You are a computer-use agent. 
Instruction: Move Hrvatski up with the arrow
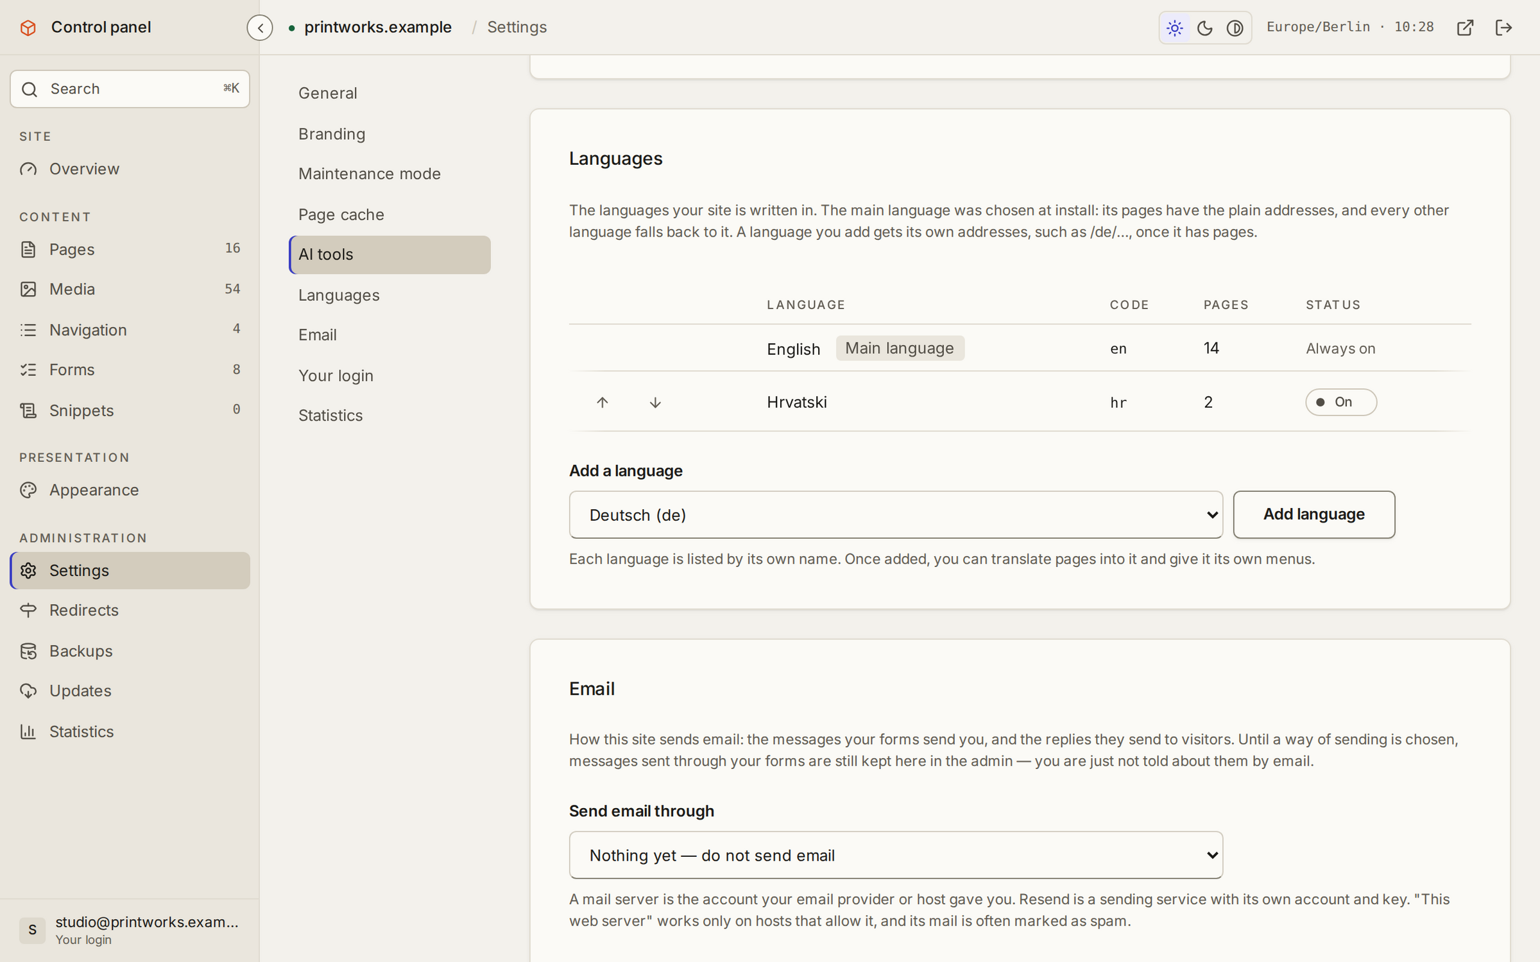(602, 402)
